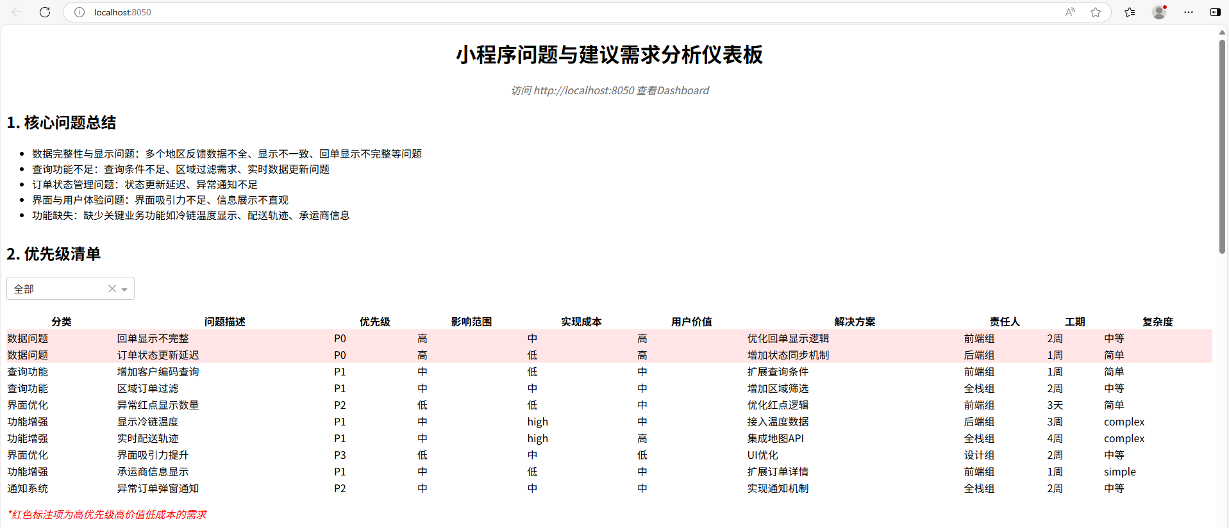Viewport: 1229px width, 528px height.
Task: Click the 实现成本 column header
Action: pyautogui.click(x=581, y=322)
